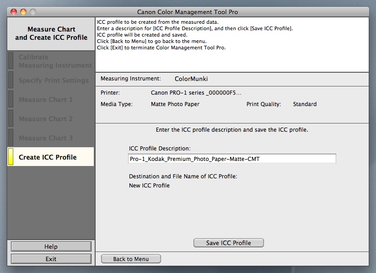376x273 pixels.
Task: Select the Measure Chart 1 step
Action: coord(46,100)
